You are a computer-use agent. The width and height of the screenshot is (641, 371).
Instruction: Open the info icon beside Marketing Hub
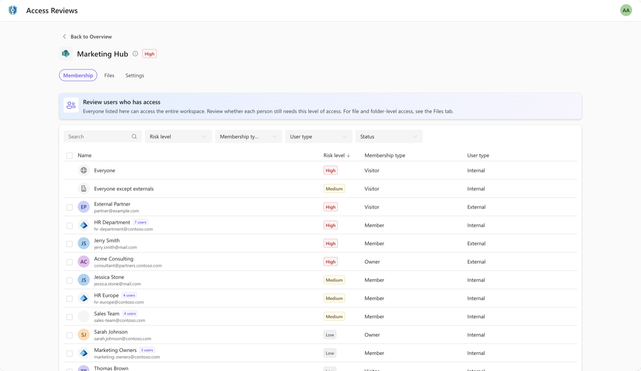coord(135,54)
